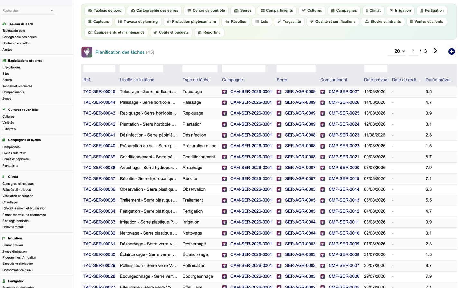This screenshot has height=288, width=465.
Task: Click the Campagne column filter field
Action: (244, 69)
